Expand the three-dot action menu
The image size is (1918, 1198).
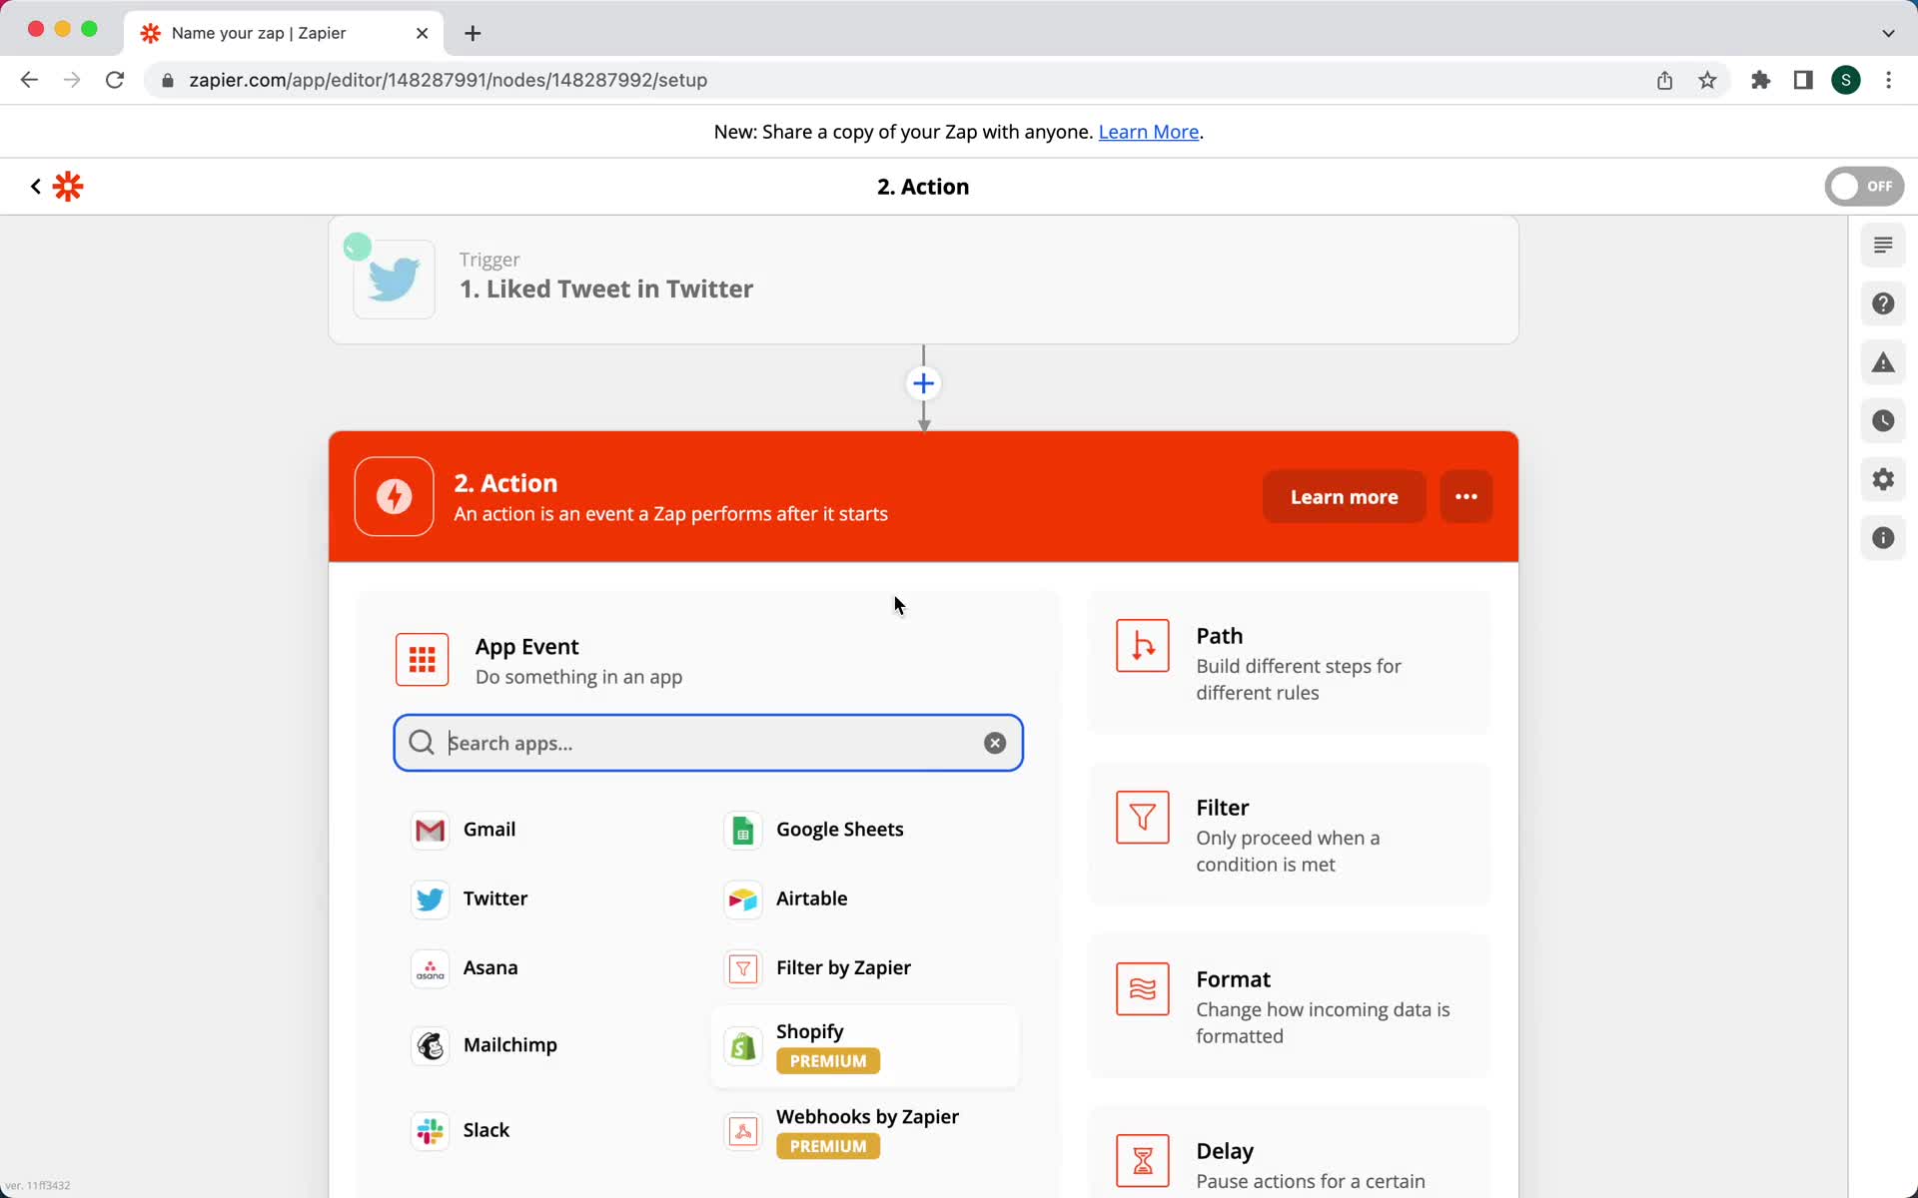(1466, 497)
